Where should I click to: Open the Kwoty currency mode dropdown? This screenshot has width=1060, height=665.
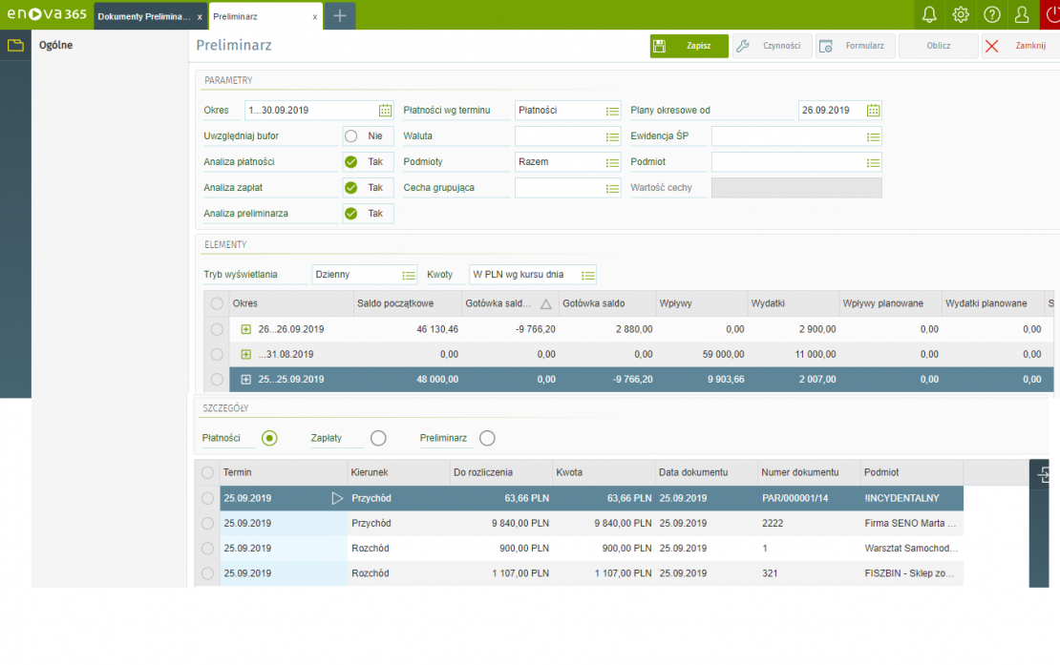[x=587, y=275]
